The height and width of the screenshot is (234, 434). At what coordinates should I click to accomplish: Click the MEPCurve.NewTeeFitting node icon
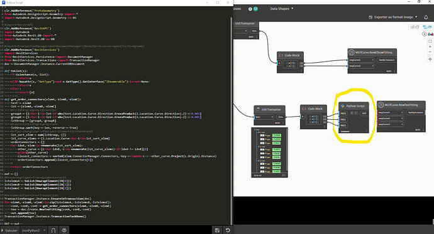click(381, 105)
